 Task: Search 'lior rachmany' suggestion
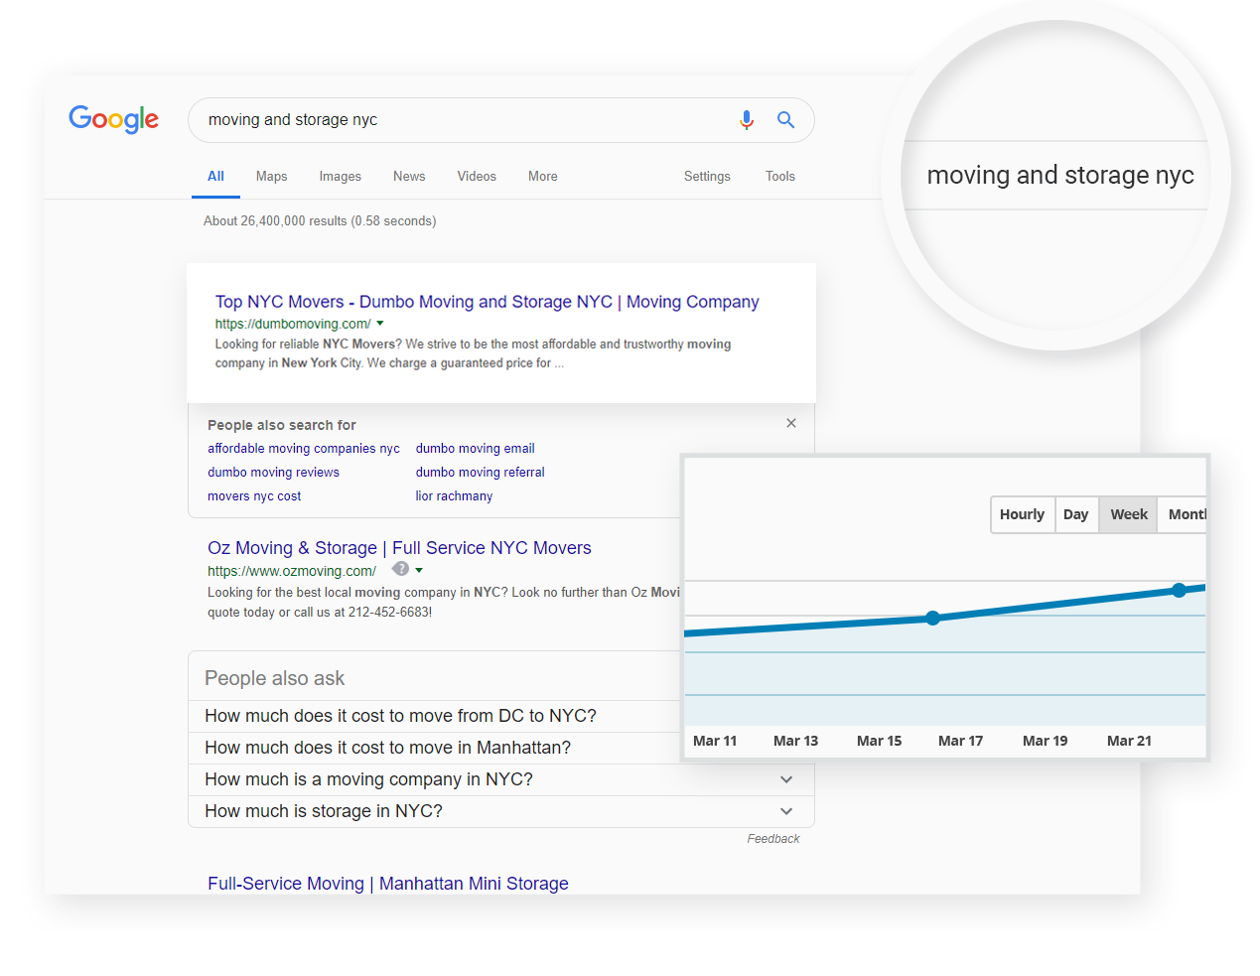[454, 496]
